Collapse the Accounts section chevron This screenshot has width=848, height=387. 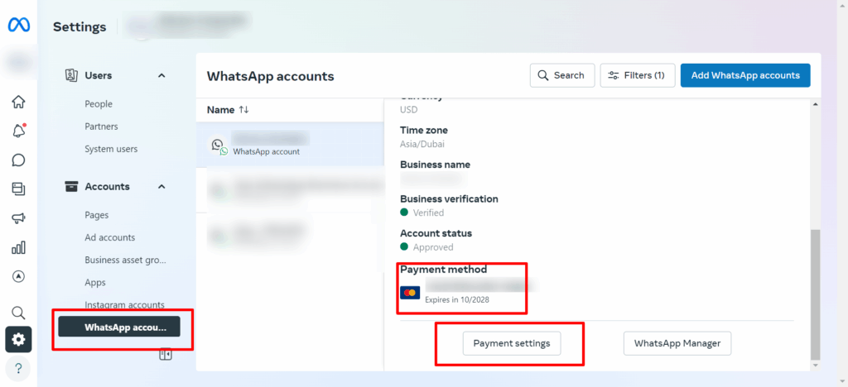tap(161, 187)
